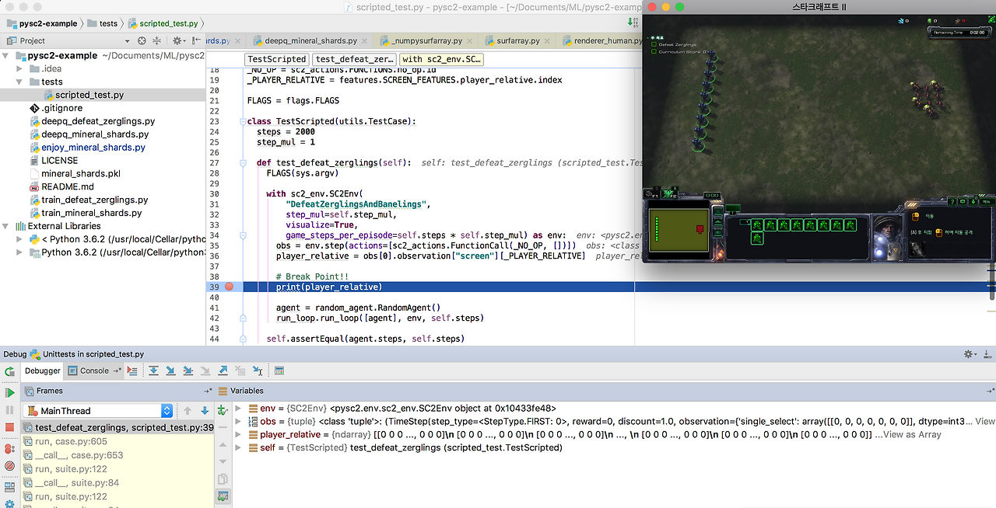996x508 pixels.
Task: Click the Step Over icon
Action: coord(153,371)
